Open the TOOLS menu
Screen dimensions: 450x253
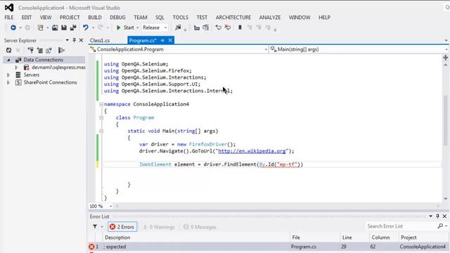click(181, 18)
